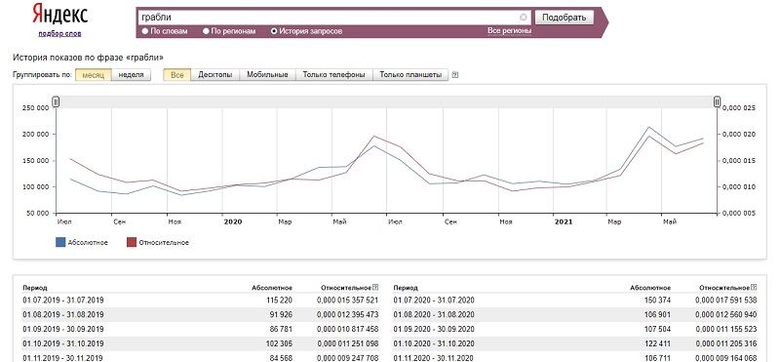Open the подбор слов link
Screen dimensions: 780x362
click(x=59, y=34)
